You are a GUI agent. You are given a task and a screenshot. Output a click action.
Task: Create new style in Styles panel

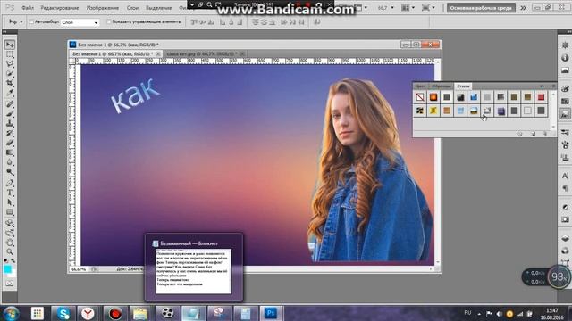click(533, 134)
